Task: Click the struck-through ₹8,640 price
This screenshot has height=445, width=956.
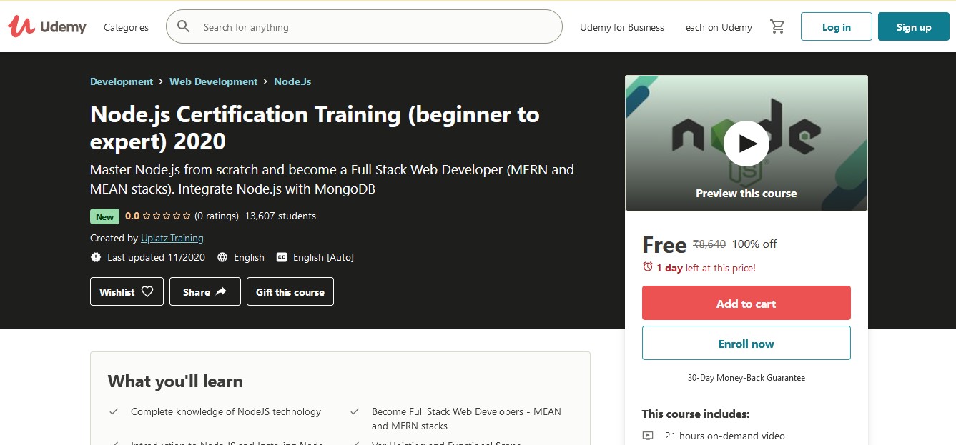Action: [709, 244]
